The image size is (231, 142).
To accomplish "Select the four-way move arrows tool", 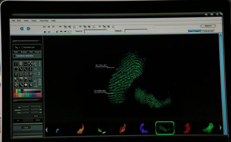I will 31,64.
